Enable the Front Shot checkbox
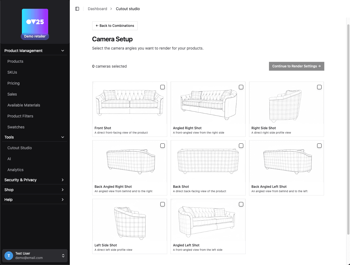Screen dimensions: 350x265 point(163,87)
